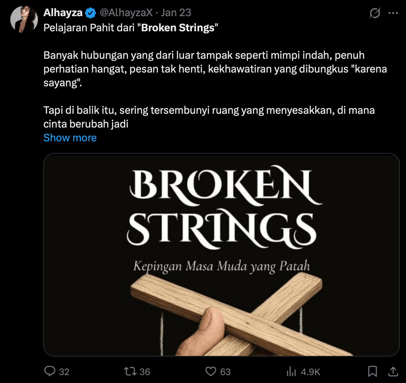Click the Alhayza display name

point(63,13)
